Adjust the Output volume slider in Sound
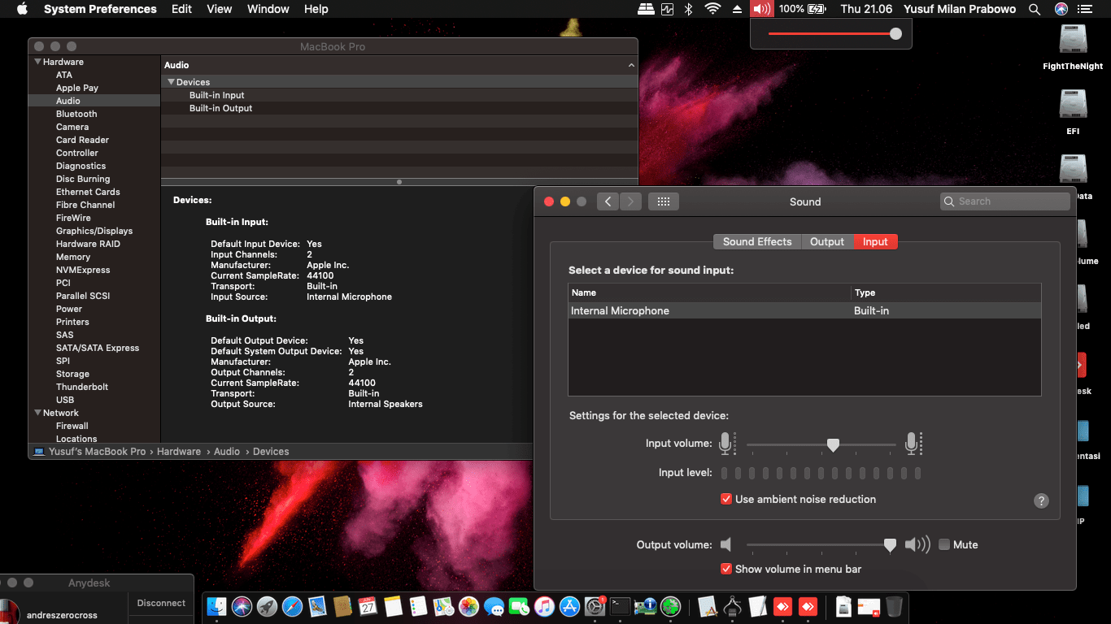Screen dimensions: 1111x624 (821, 545)
